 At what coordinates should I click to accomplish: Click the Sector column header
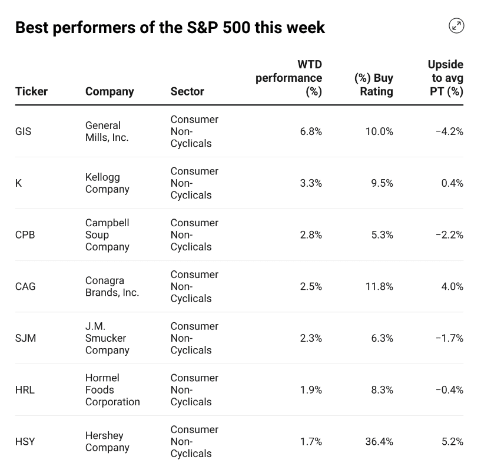pos(187,91)
